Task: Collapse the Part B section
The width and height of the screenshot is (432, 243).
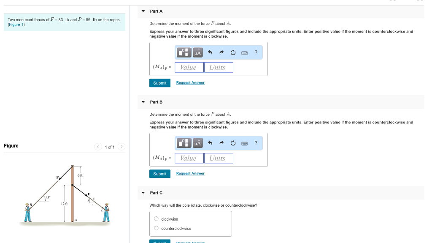Action: click(x=143, y=102)
